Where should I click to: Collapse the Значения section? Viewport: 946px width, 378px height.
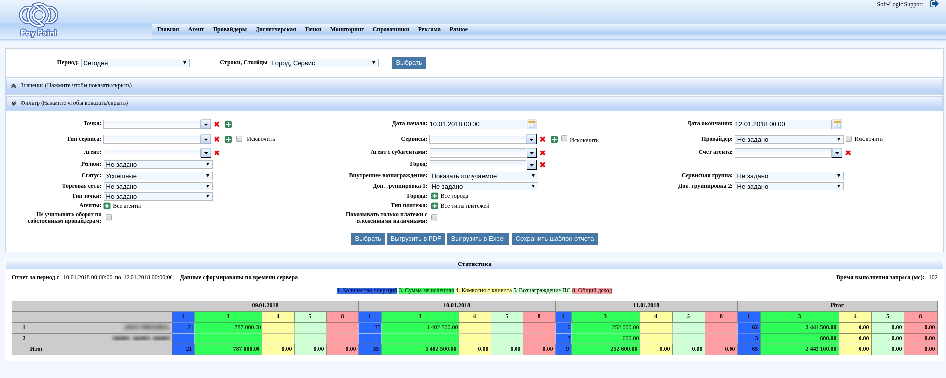tap(474, 86)
